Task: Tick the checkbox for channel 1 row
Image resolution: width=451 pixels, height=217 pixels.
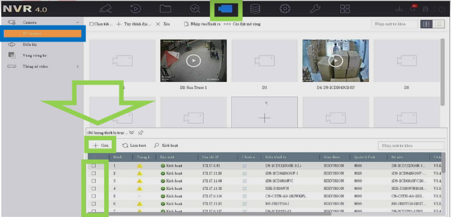Action: pos(94,166)
